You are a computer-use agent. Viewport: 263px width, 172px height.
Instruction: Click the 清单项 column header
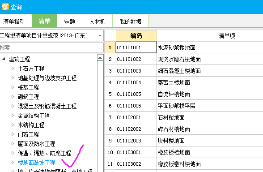pyautogui.click(x=210, y=36)
